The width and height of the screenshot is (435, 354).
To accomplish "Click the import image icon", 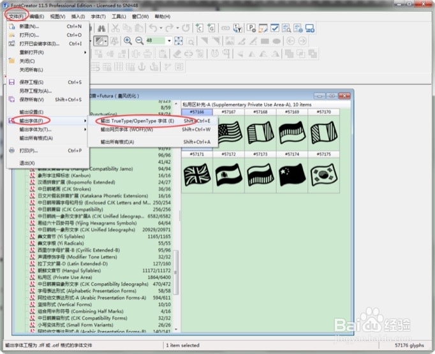I will [x=230, y=41].
